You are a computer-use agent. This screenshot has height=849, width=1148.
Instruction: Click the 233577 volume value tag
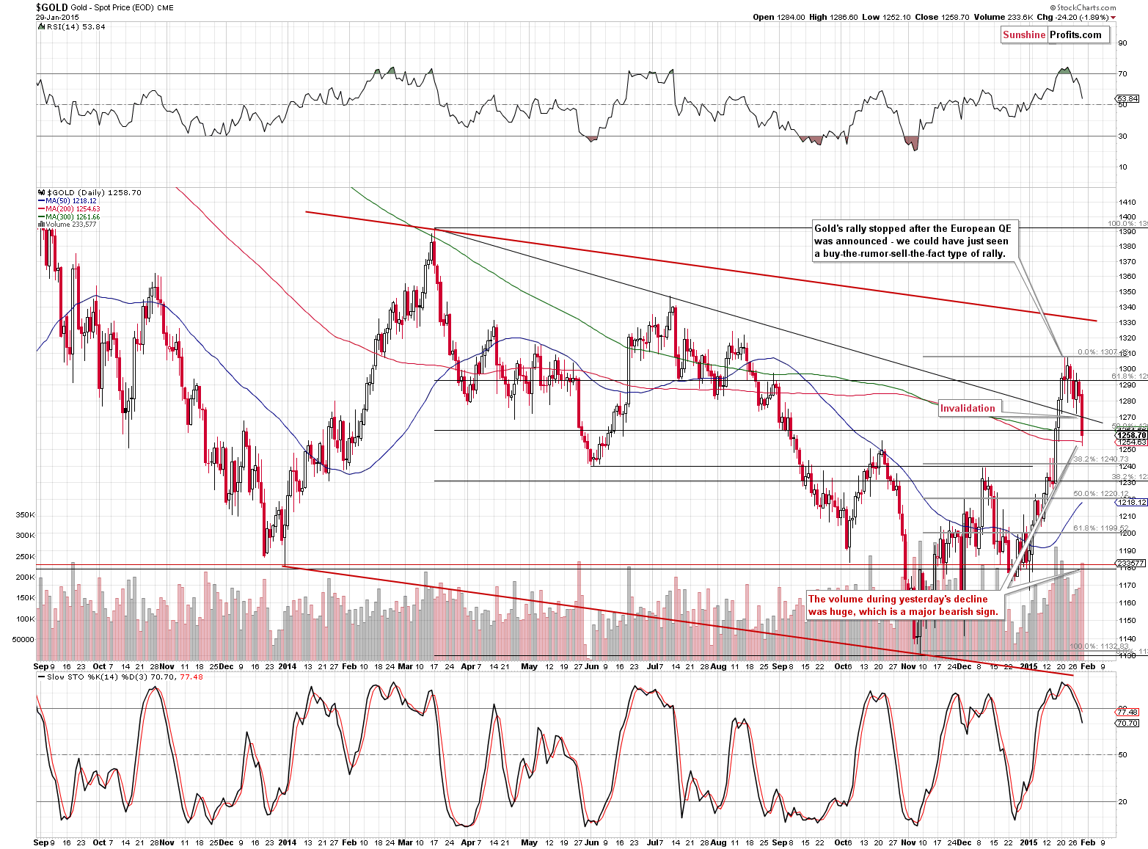click(x=1130, y=563)
